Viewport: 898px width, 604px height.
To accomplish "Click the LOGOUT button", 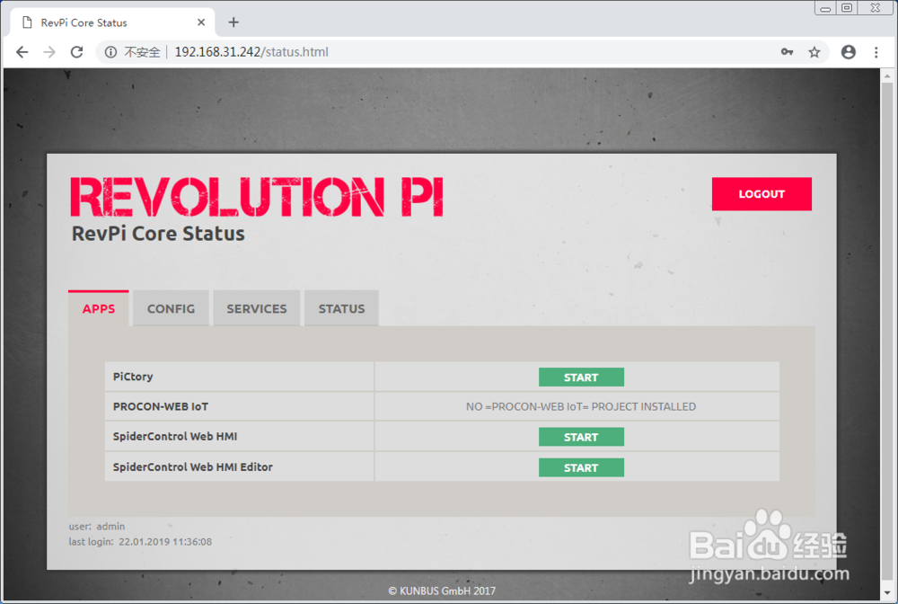I will (x=762, y=193).
